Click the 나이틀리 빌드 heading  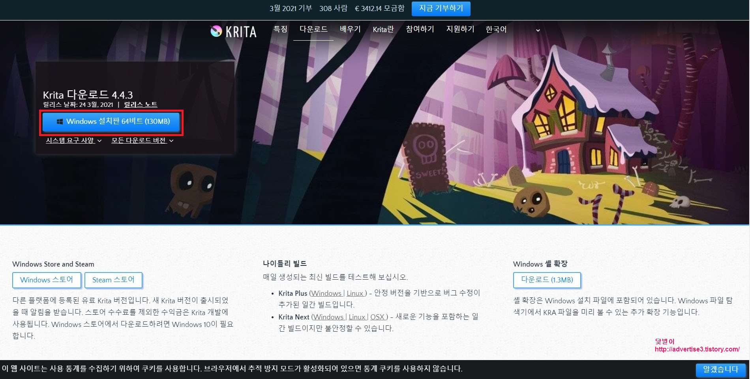285,263
